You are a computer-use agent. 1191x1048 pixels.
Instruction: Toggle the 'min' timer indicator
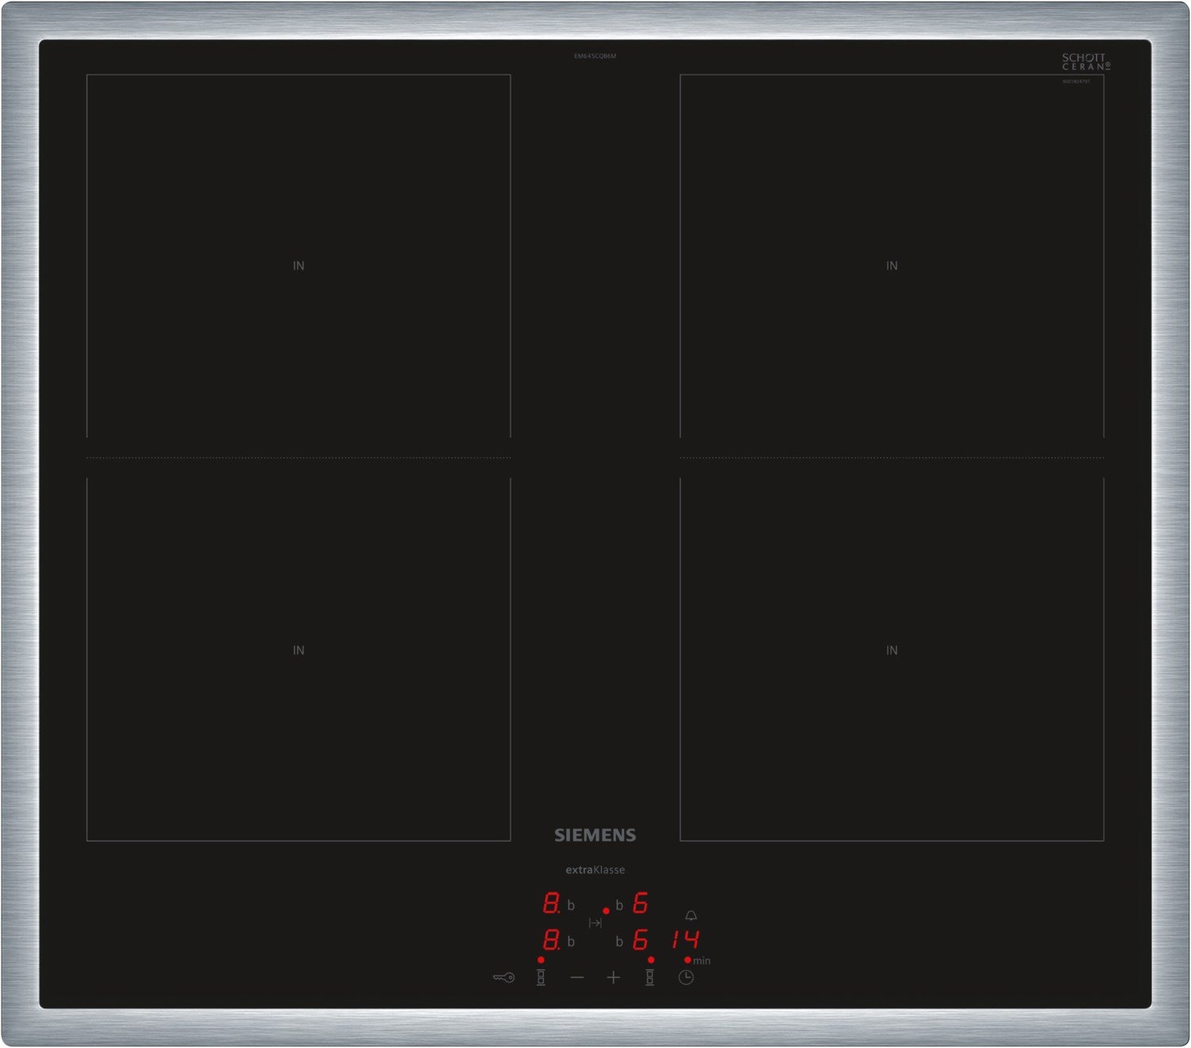click(x=703, y=960)
